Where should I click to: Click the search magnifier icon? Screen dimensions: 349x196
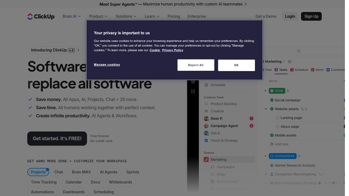click(299, 51)
